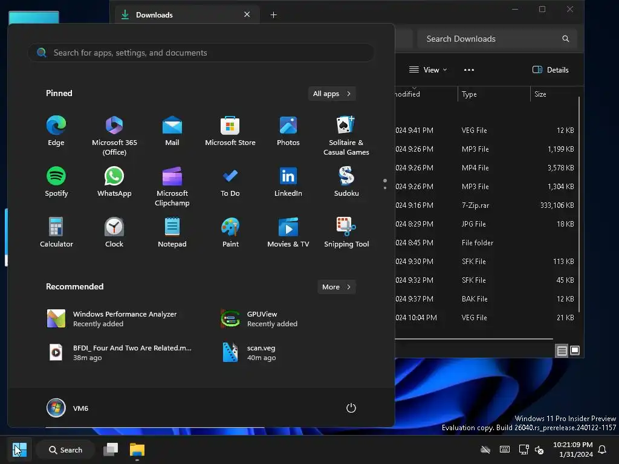619x464 pixels.
Task: Open the Snipping Tool
Action: 346,233
